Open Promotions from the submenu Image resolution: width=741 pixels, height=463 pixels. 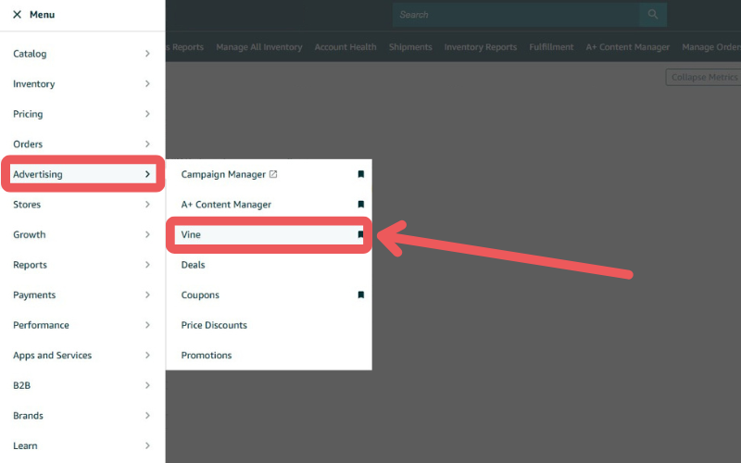(x=207, y=356)
